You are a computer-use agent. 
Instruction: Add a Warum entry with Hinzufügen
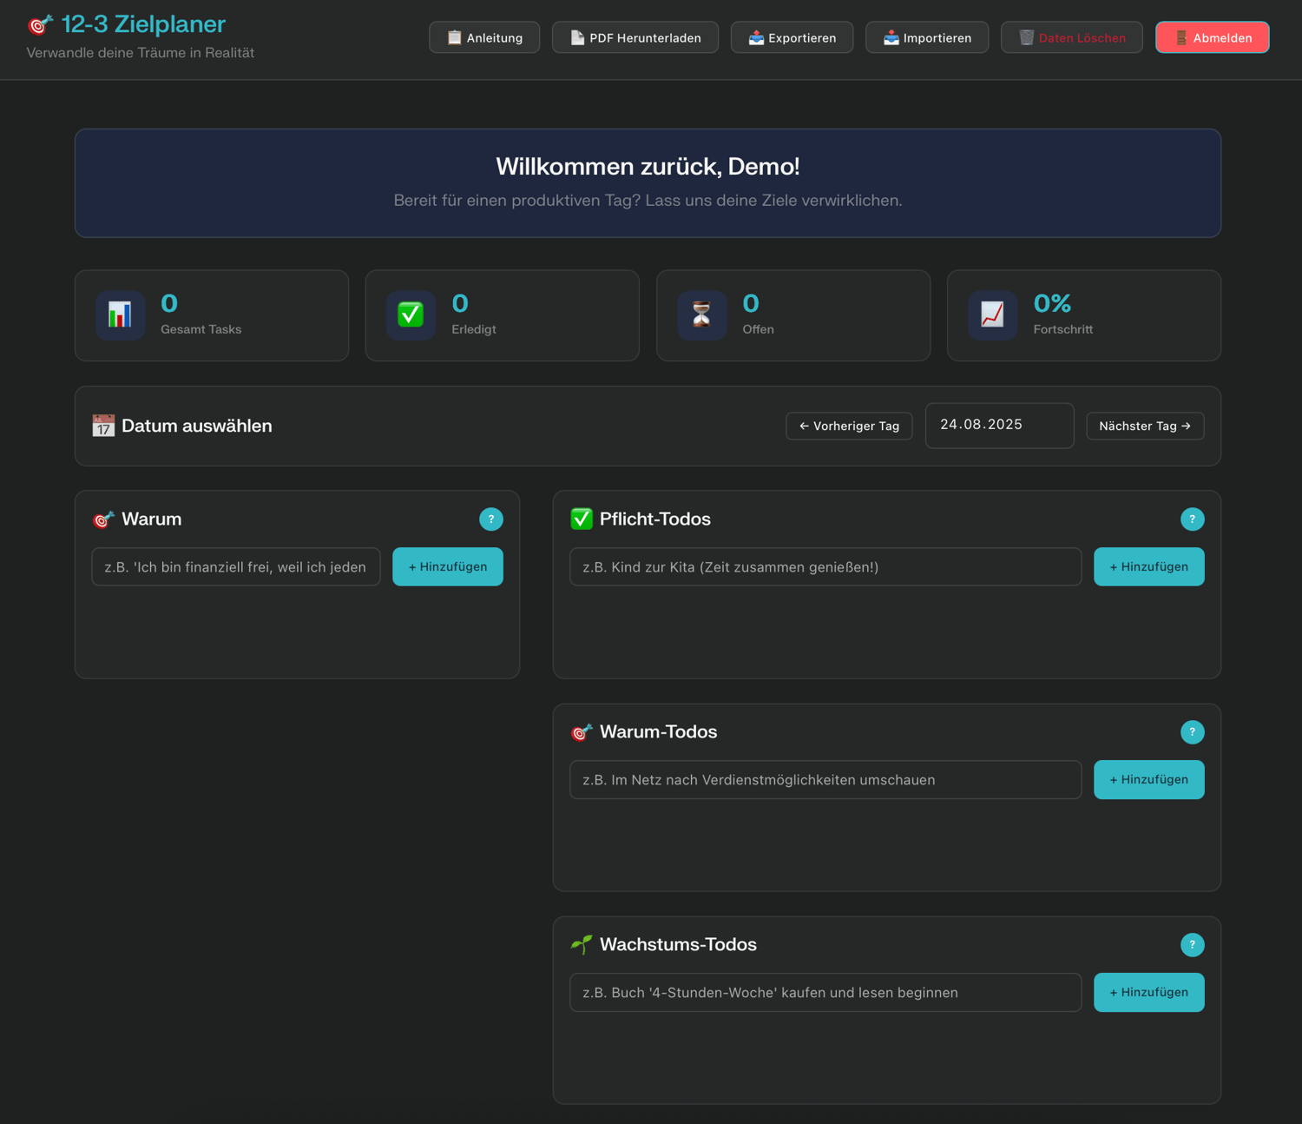tap(448, 566)
